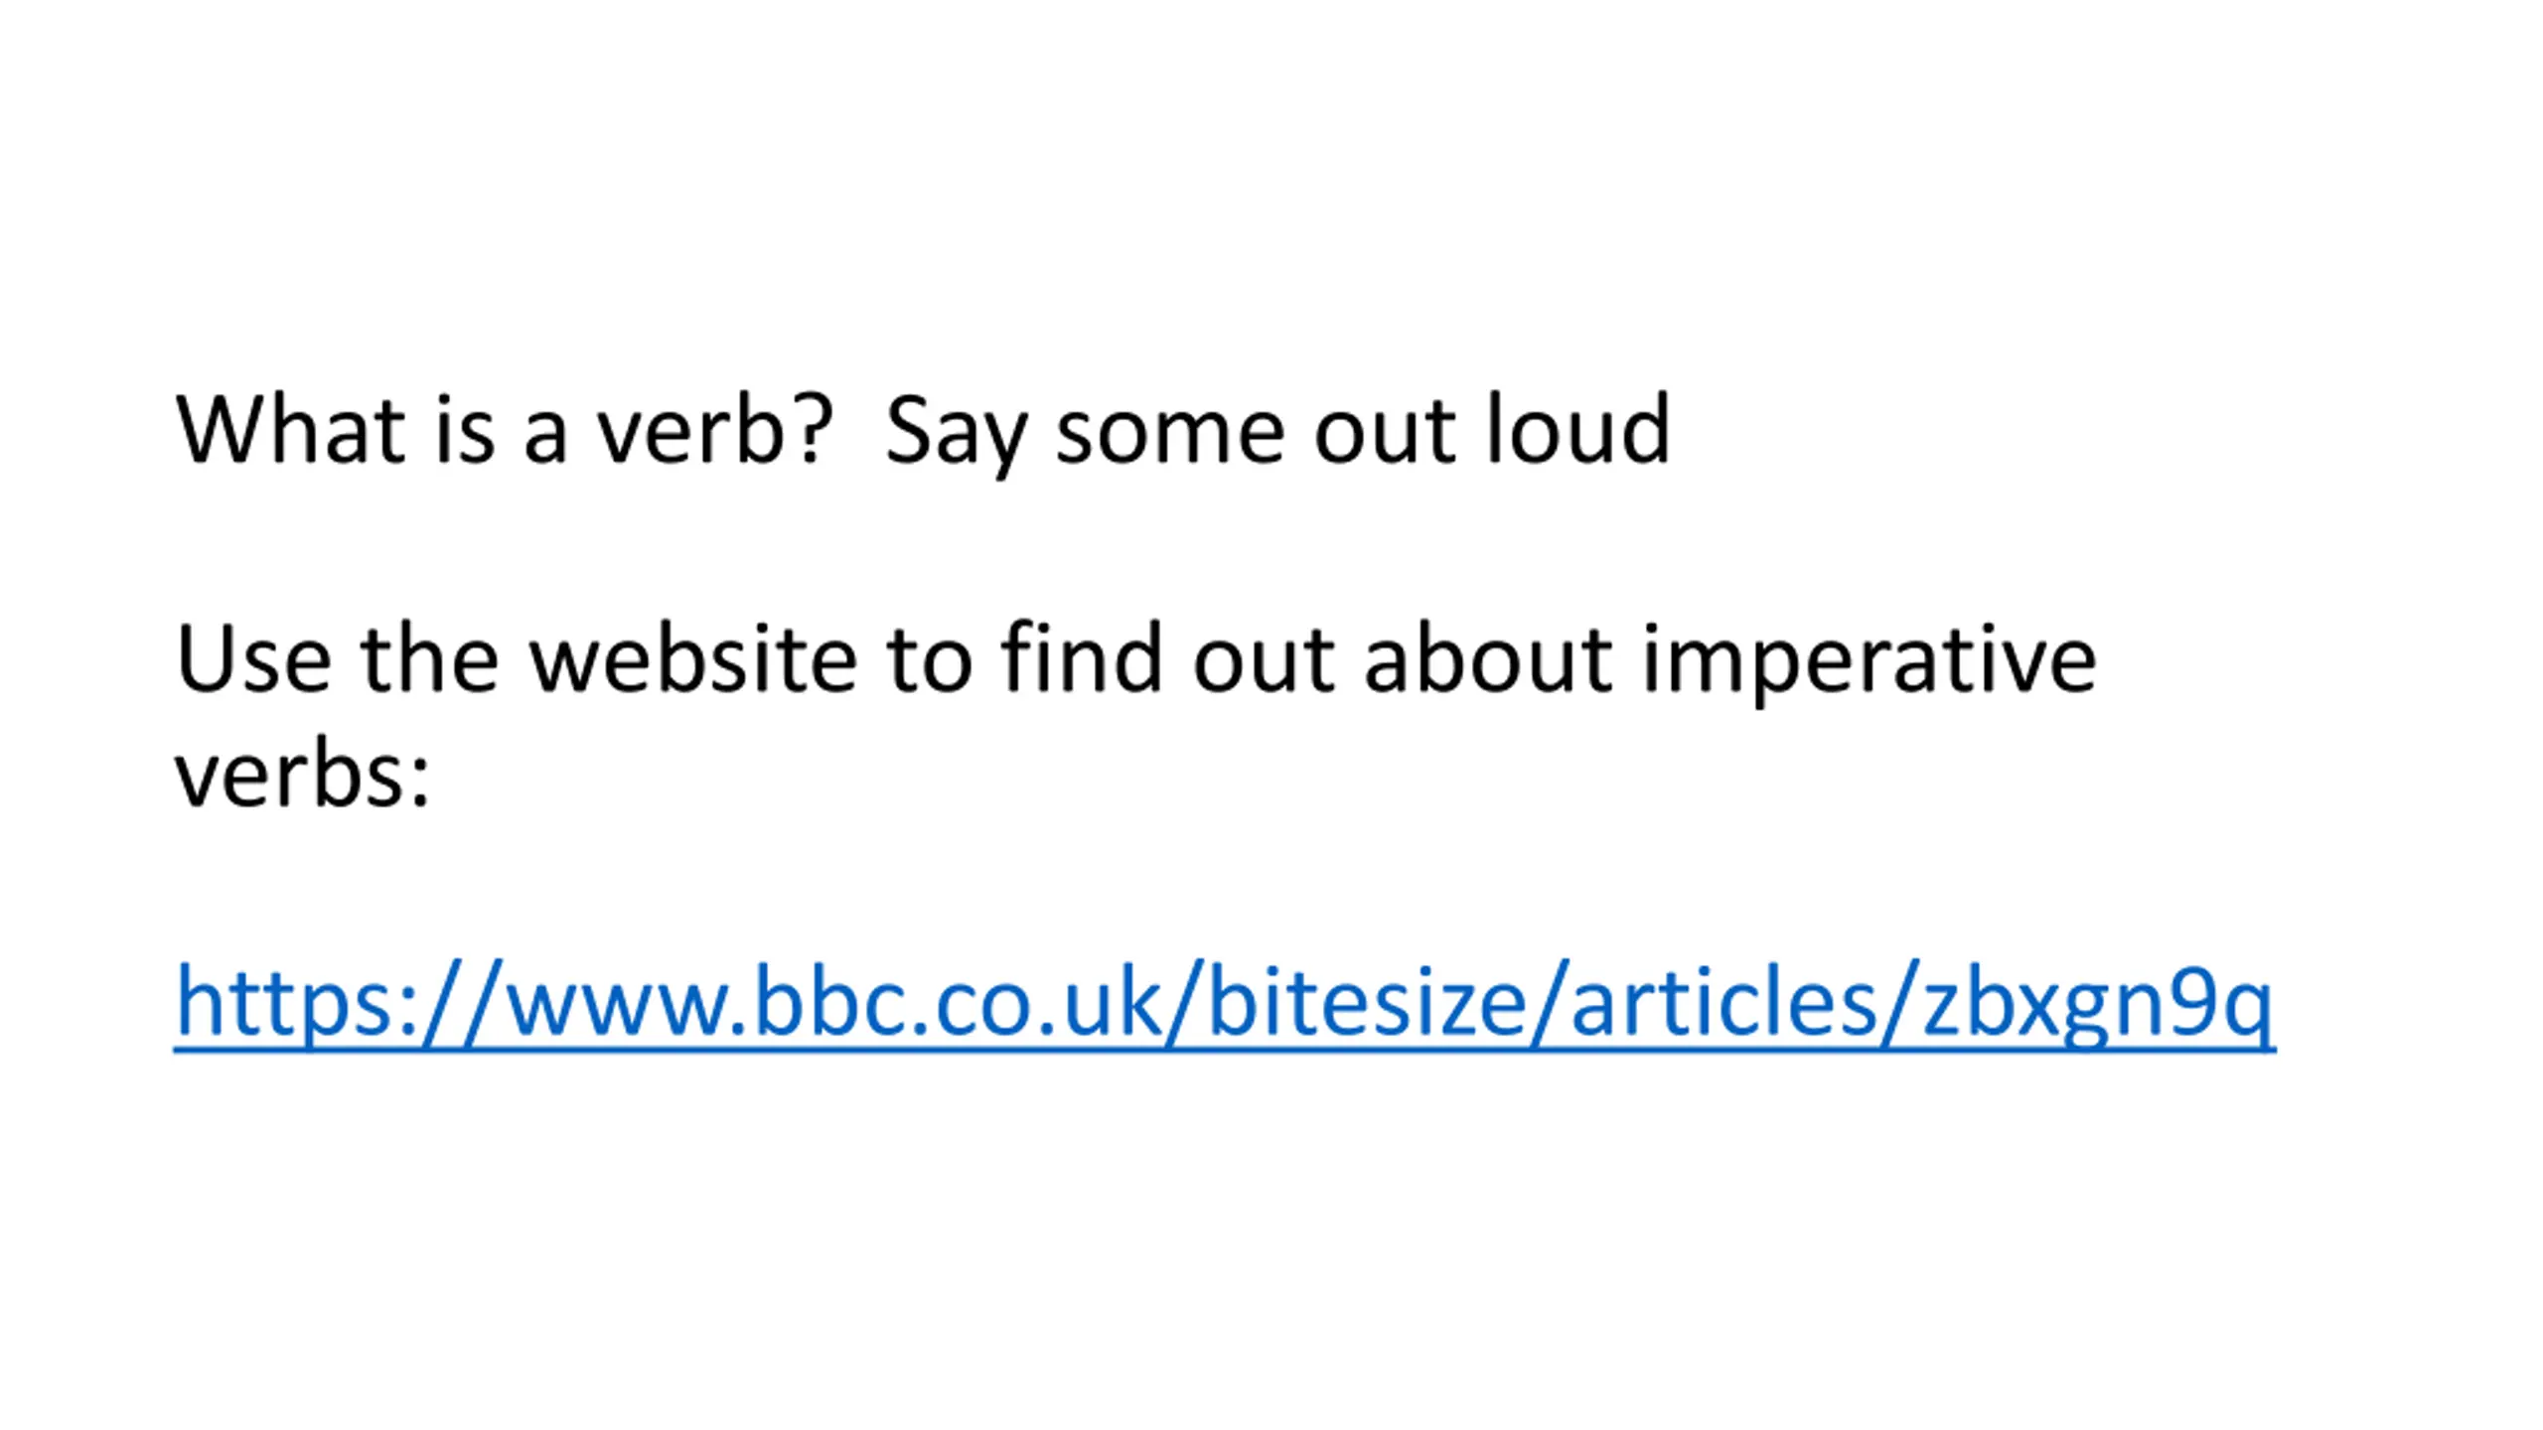The image size is (2543, 1430).
Task: Place cursor on the word 'website'
Action: pos(692,658)
